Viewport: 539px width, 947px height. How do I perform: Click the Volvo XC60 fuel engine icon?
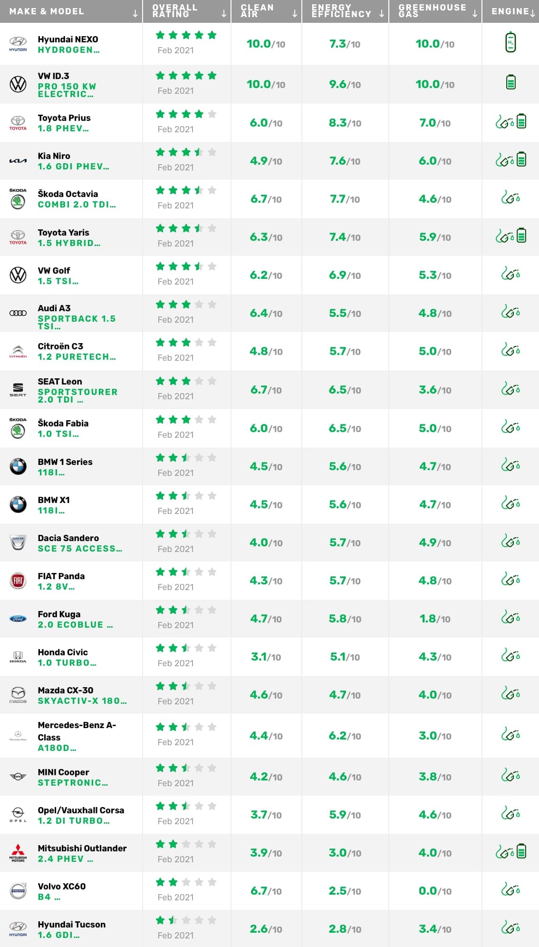click(x=510, y=889)
